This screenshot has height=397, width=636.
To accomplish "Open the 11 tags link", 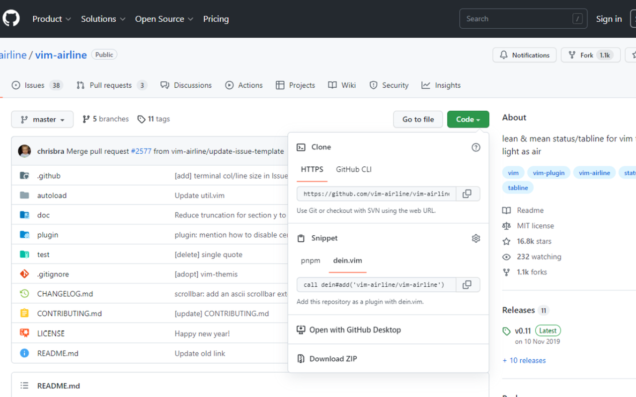I will [x=154, y=119].
